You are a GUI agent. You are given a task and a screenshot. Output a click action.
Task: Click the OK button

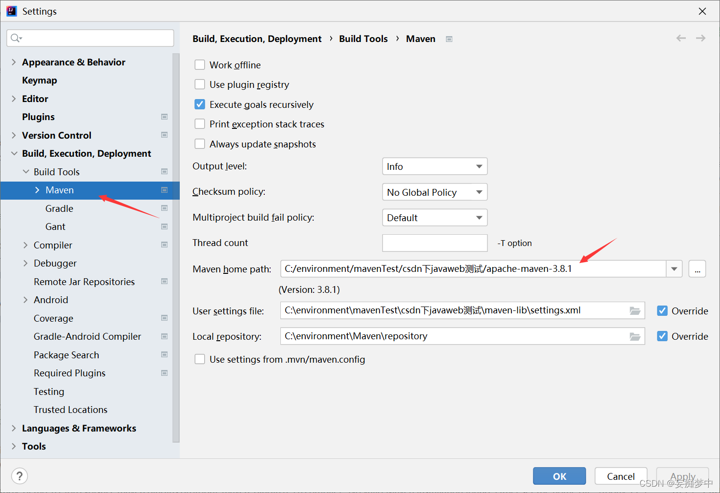coord(559,476)
